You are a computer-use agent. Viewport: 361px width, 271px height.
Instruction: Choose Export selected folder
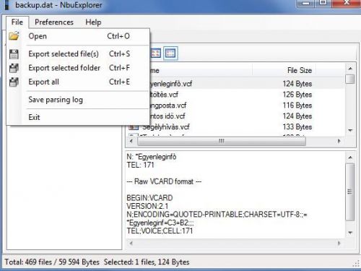(x=78, y=68)
